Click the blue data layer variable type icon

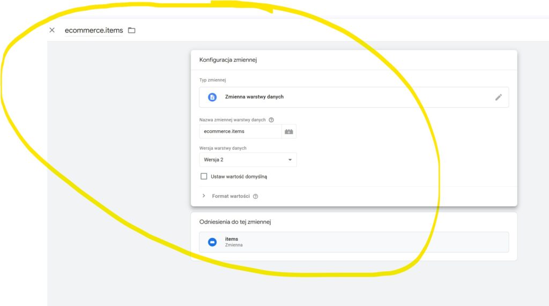coord(212,97)
